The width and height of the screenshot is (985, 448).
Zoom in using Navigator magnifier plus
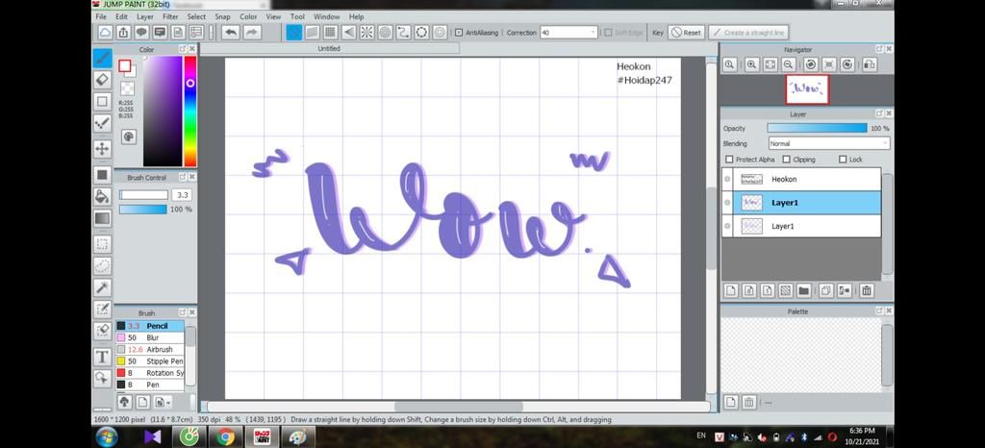pyautogui.click(x=752, y=64)
